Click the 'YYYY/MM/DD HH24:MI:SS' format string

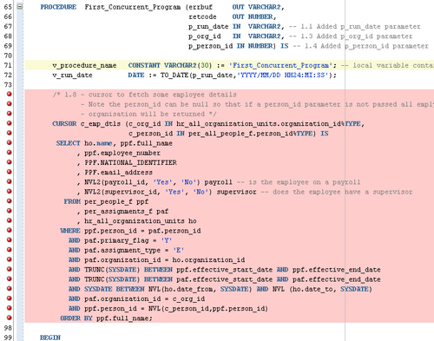283,75
